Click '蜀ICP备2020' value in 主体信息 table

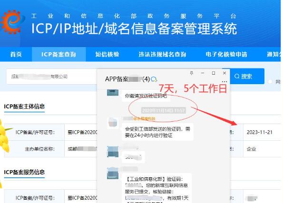click(x=82, y=132)
